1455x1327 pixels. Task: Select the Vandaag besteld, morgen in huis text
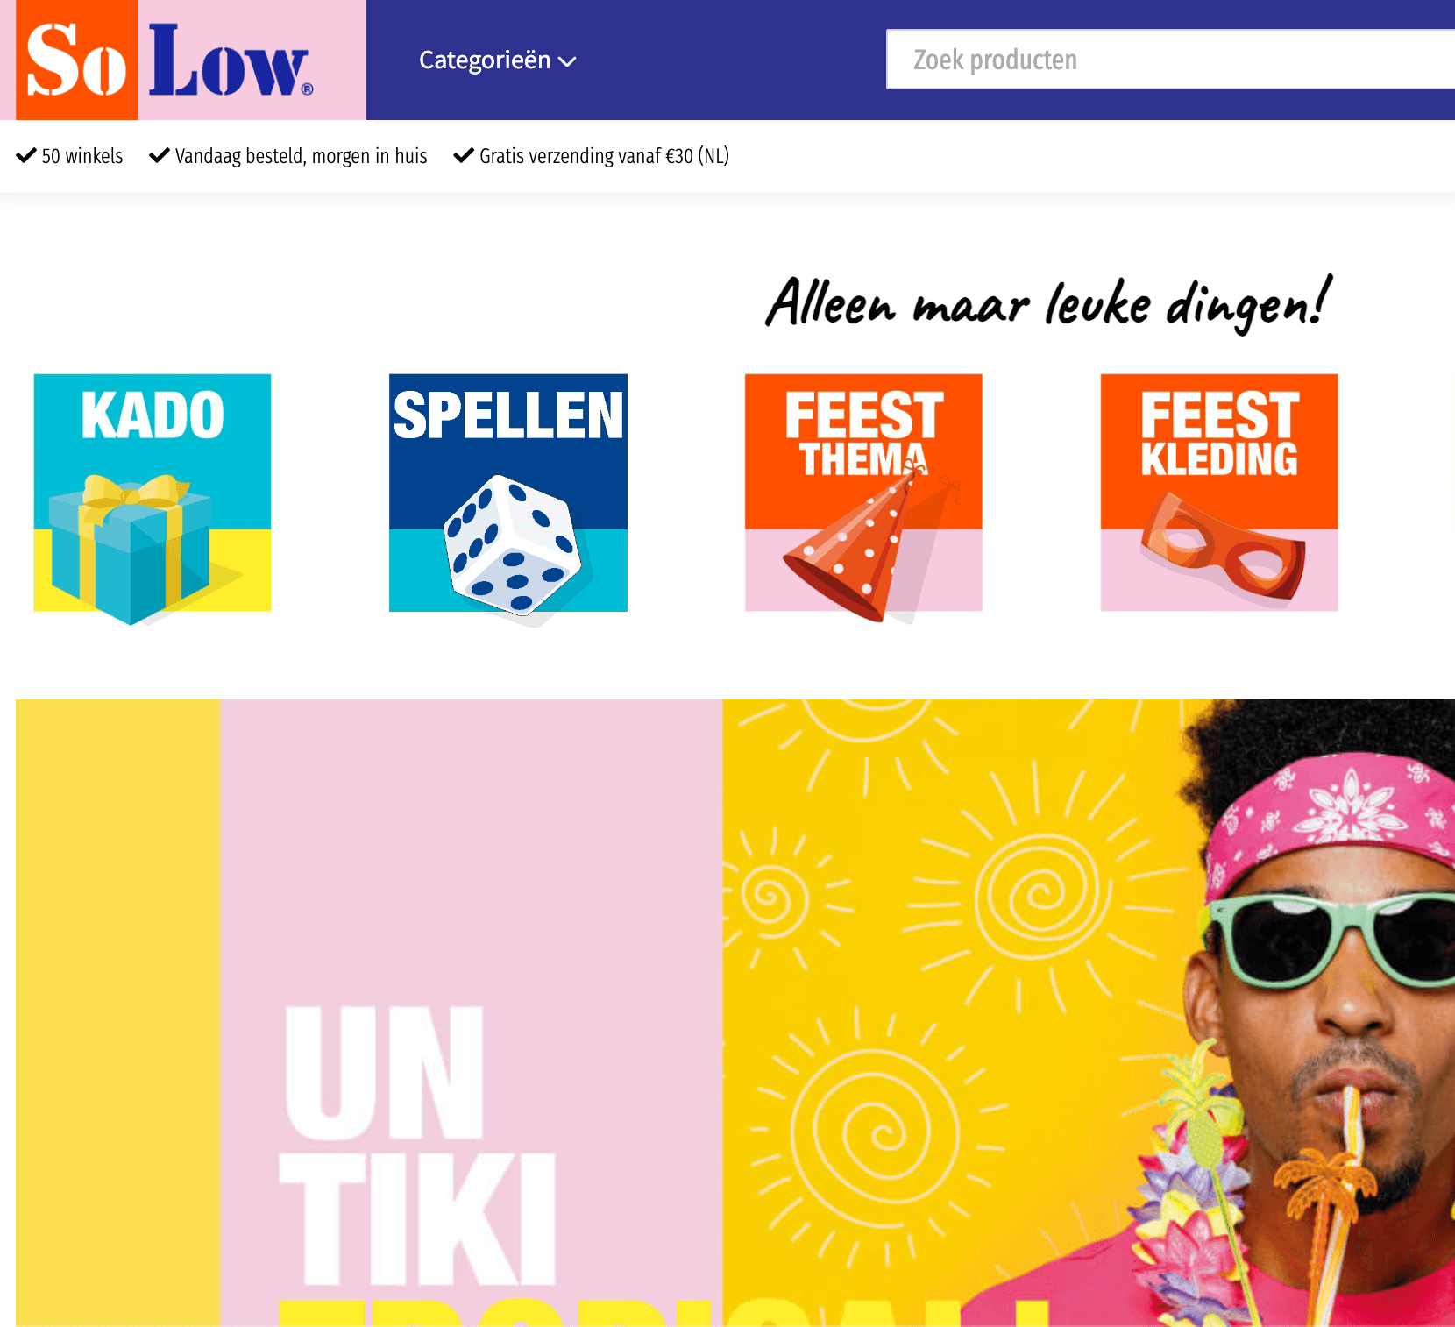[301, 156]
